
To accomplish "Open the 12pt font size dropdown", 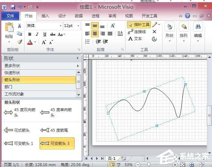I will pos(78,26).
